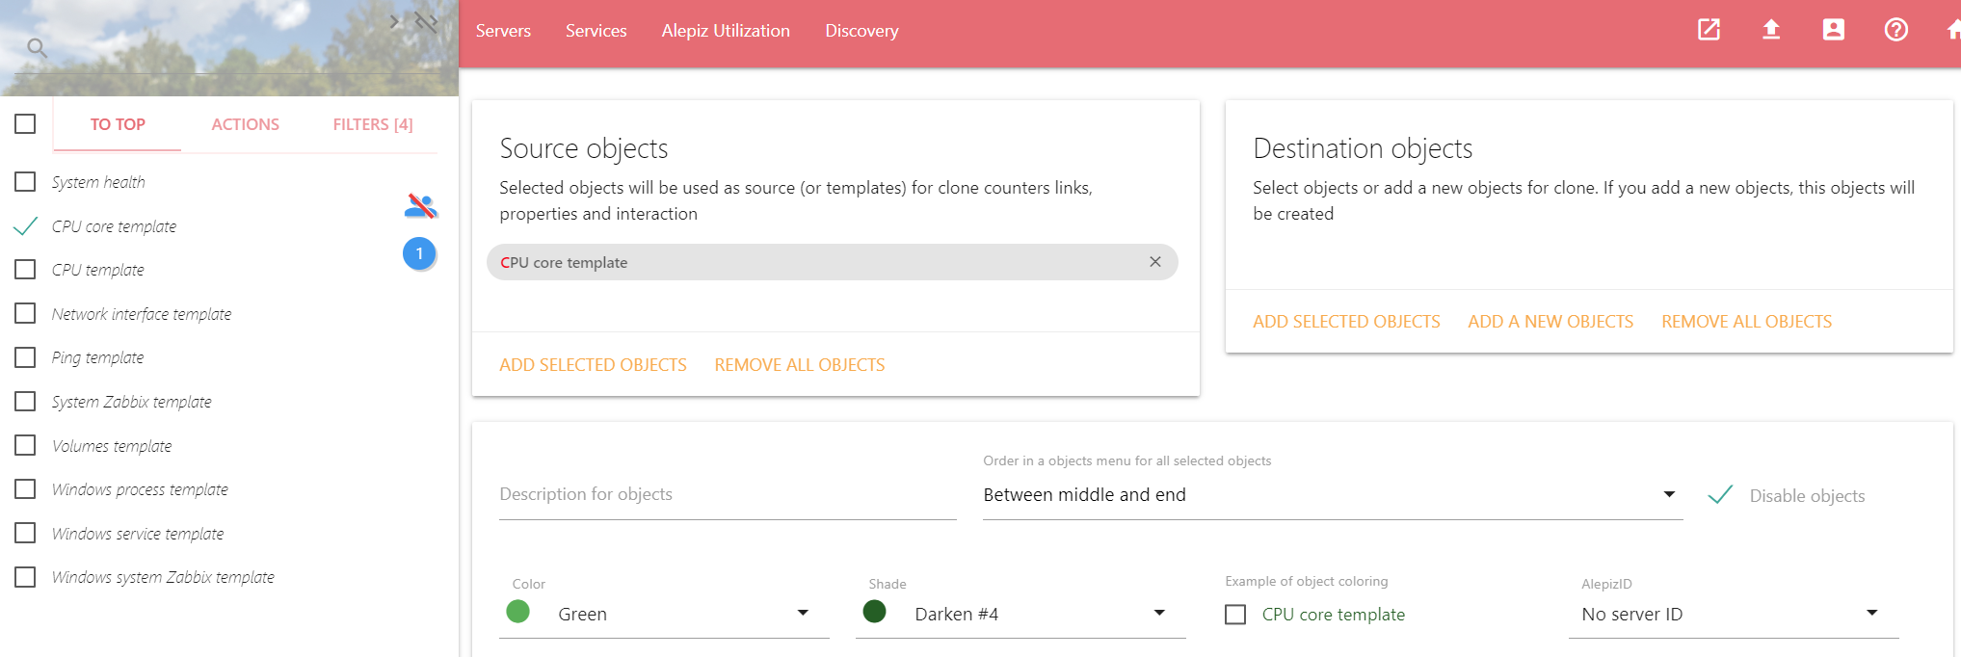
Task: Toggle the Disable objects checkmark
Action: 1720,495
